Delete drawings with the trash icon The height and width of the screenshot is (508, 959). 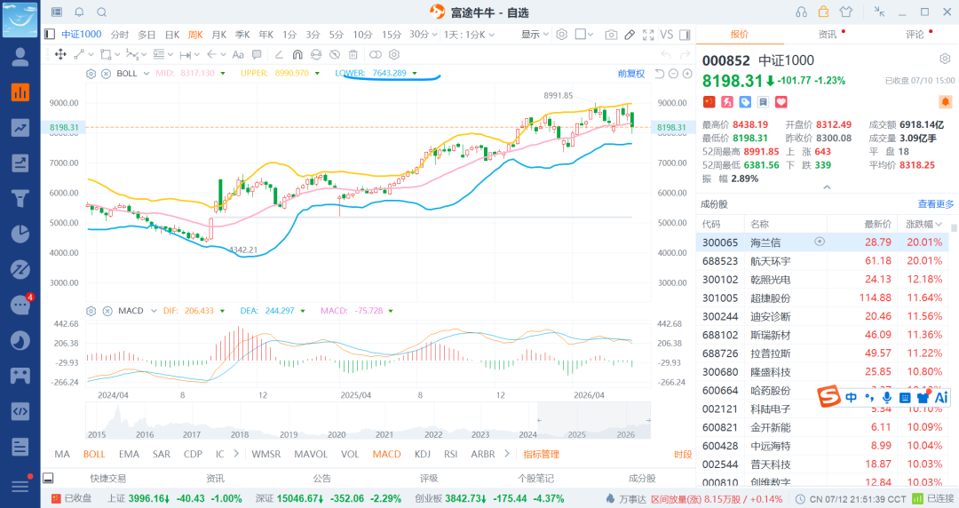coord(353,54)
